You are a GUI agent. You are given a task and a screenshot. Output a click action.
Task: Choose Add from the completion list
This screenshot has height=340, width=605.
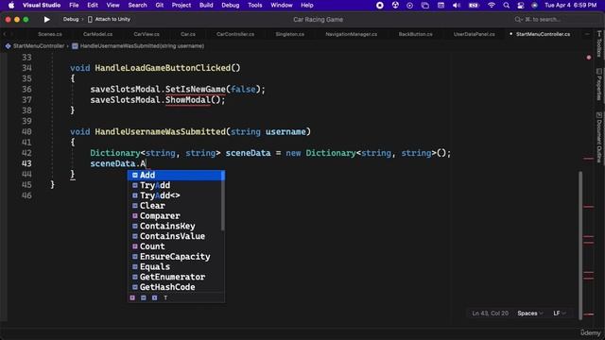[176, 175]
